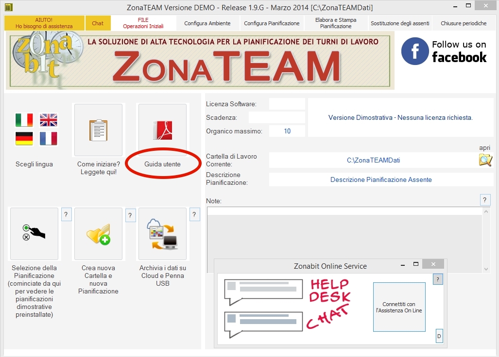This screenshot has width=499, height=357.
Task: Click the 'Selezione della Pianificazione' caption text
Action: pyautogui.click(x=34, y=291)
